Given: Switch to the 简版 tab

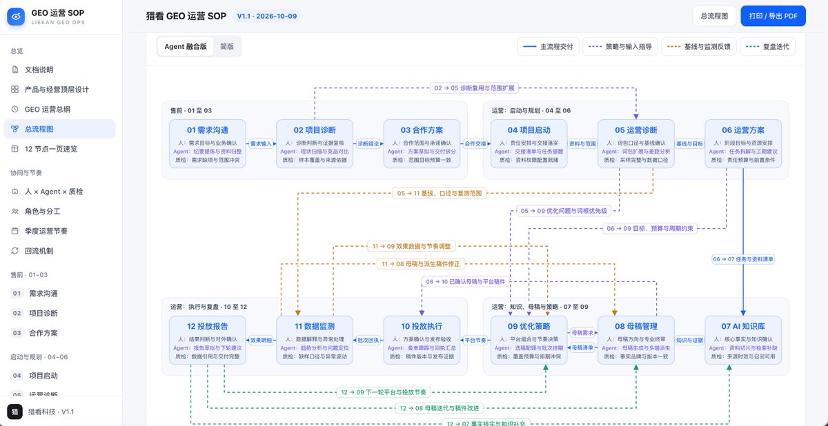Looking at the screenshot, I should tap(227, 46).
